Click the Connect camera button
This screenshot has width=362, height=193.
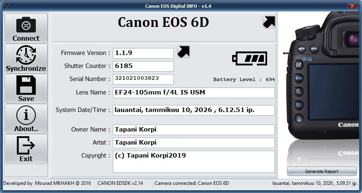coord(26,29)
